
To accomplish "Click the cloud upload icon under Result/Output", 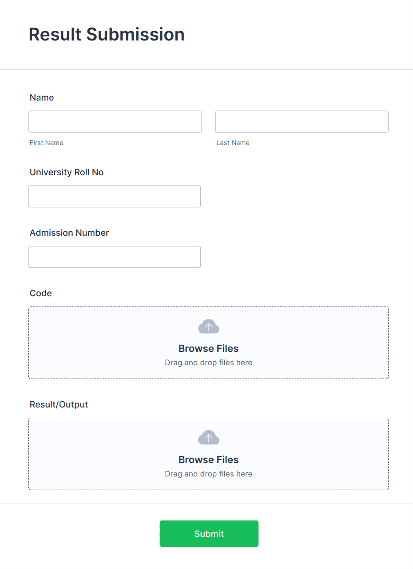I will 208,437.
